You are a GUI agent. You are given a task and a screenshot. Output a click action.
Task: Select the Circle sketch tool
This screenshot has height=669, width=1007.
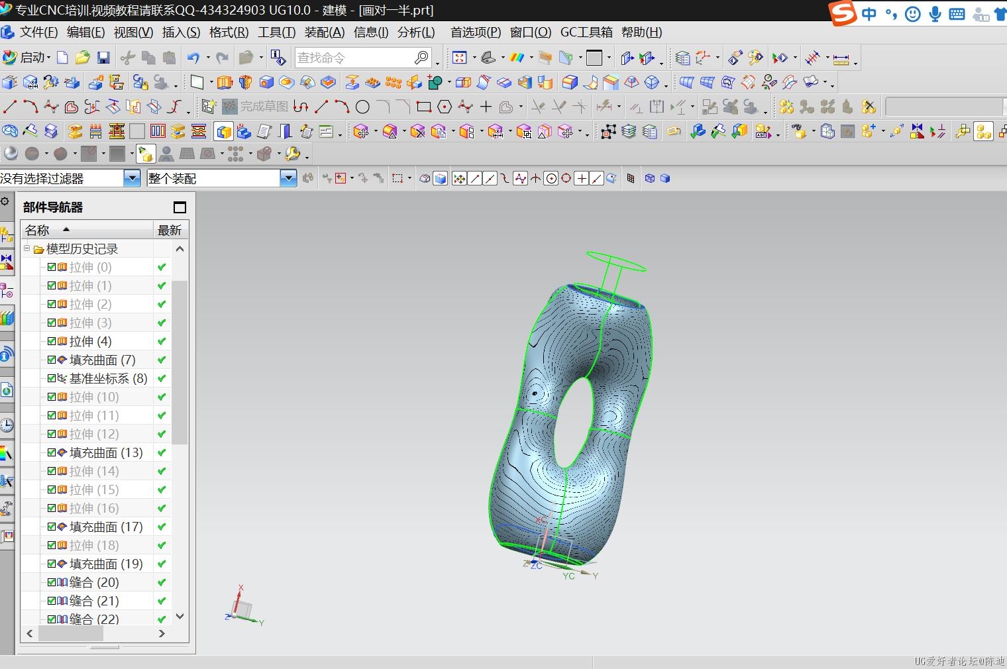pos(362,107)
